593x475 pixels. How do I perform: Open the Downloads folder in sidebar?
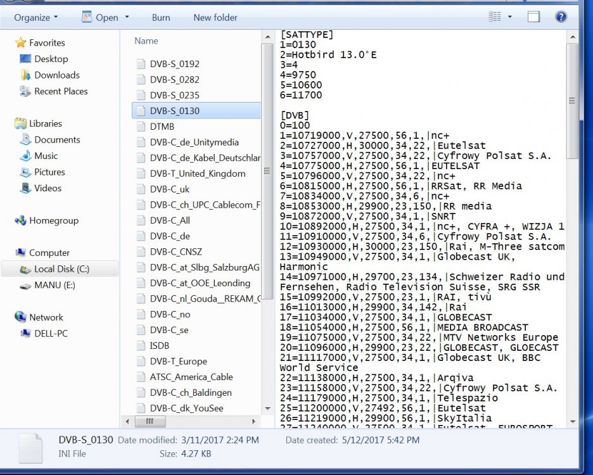56,75
